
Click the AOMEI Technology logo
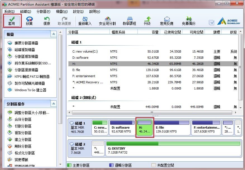[229, 21]
